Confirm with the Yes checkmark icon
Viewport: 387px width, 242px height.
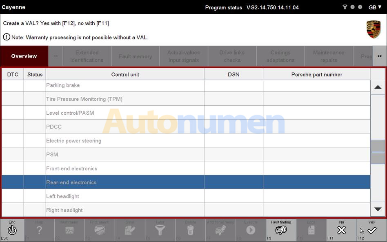(371, 230)
